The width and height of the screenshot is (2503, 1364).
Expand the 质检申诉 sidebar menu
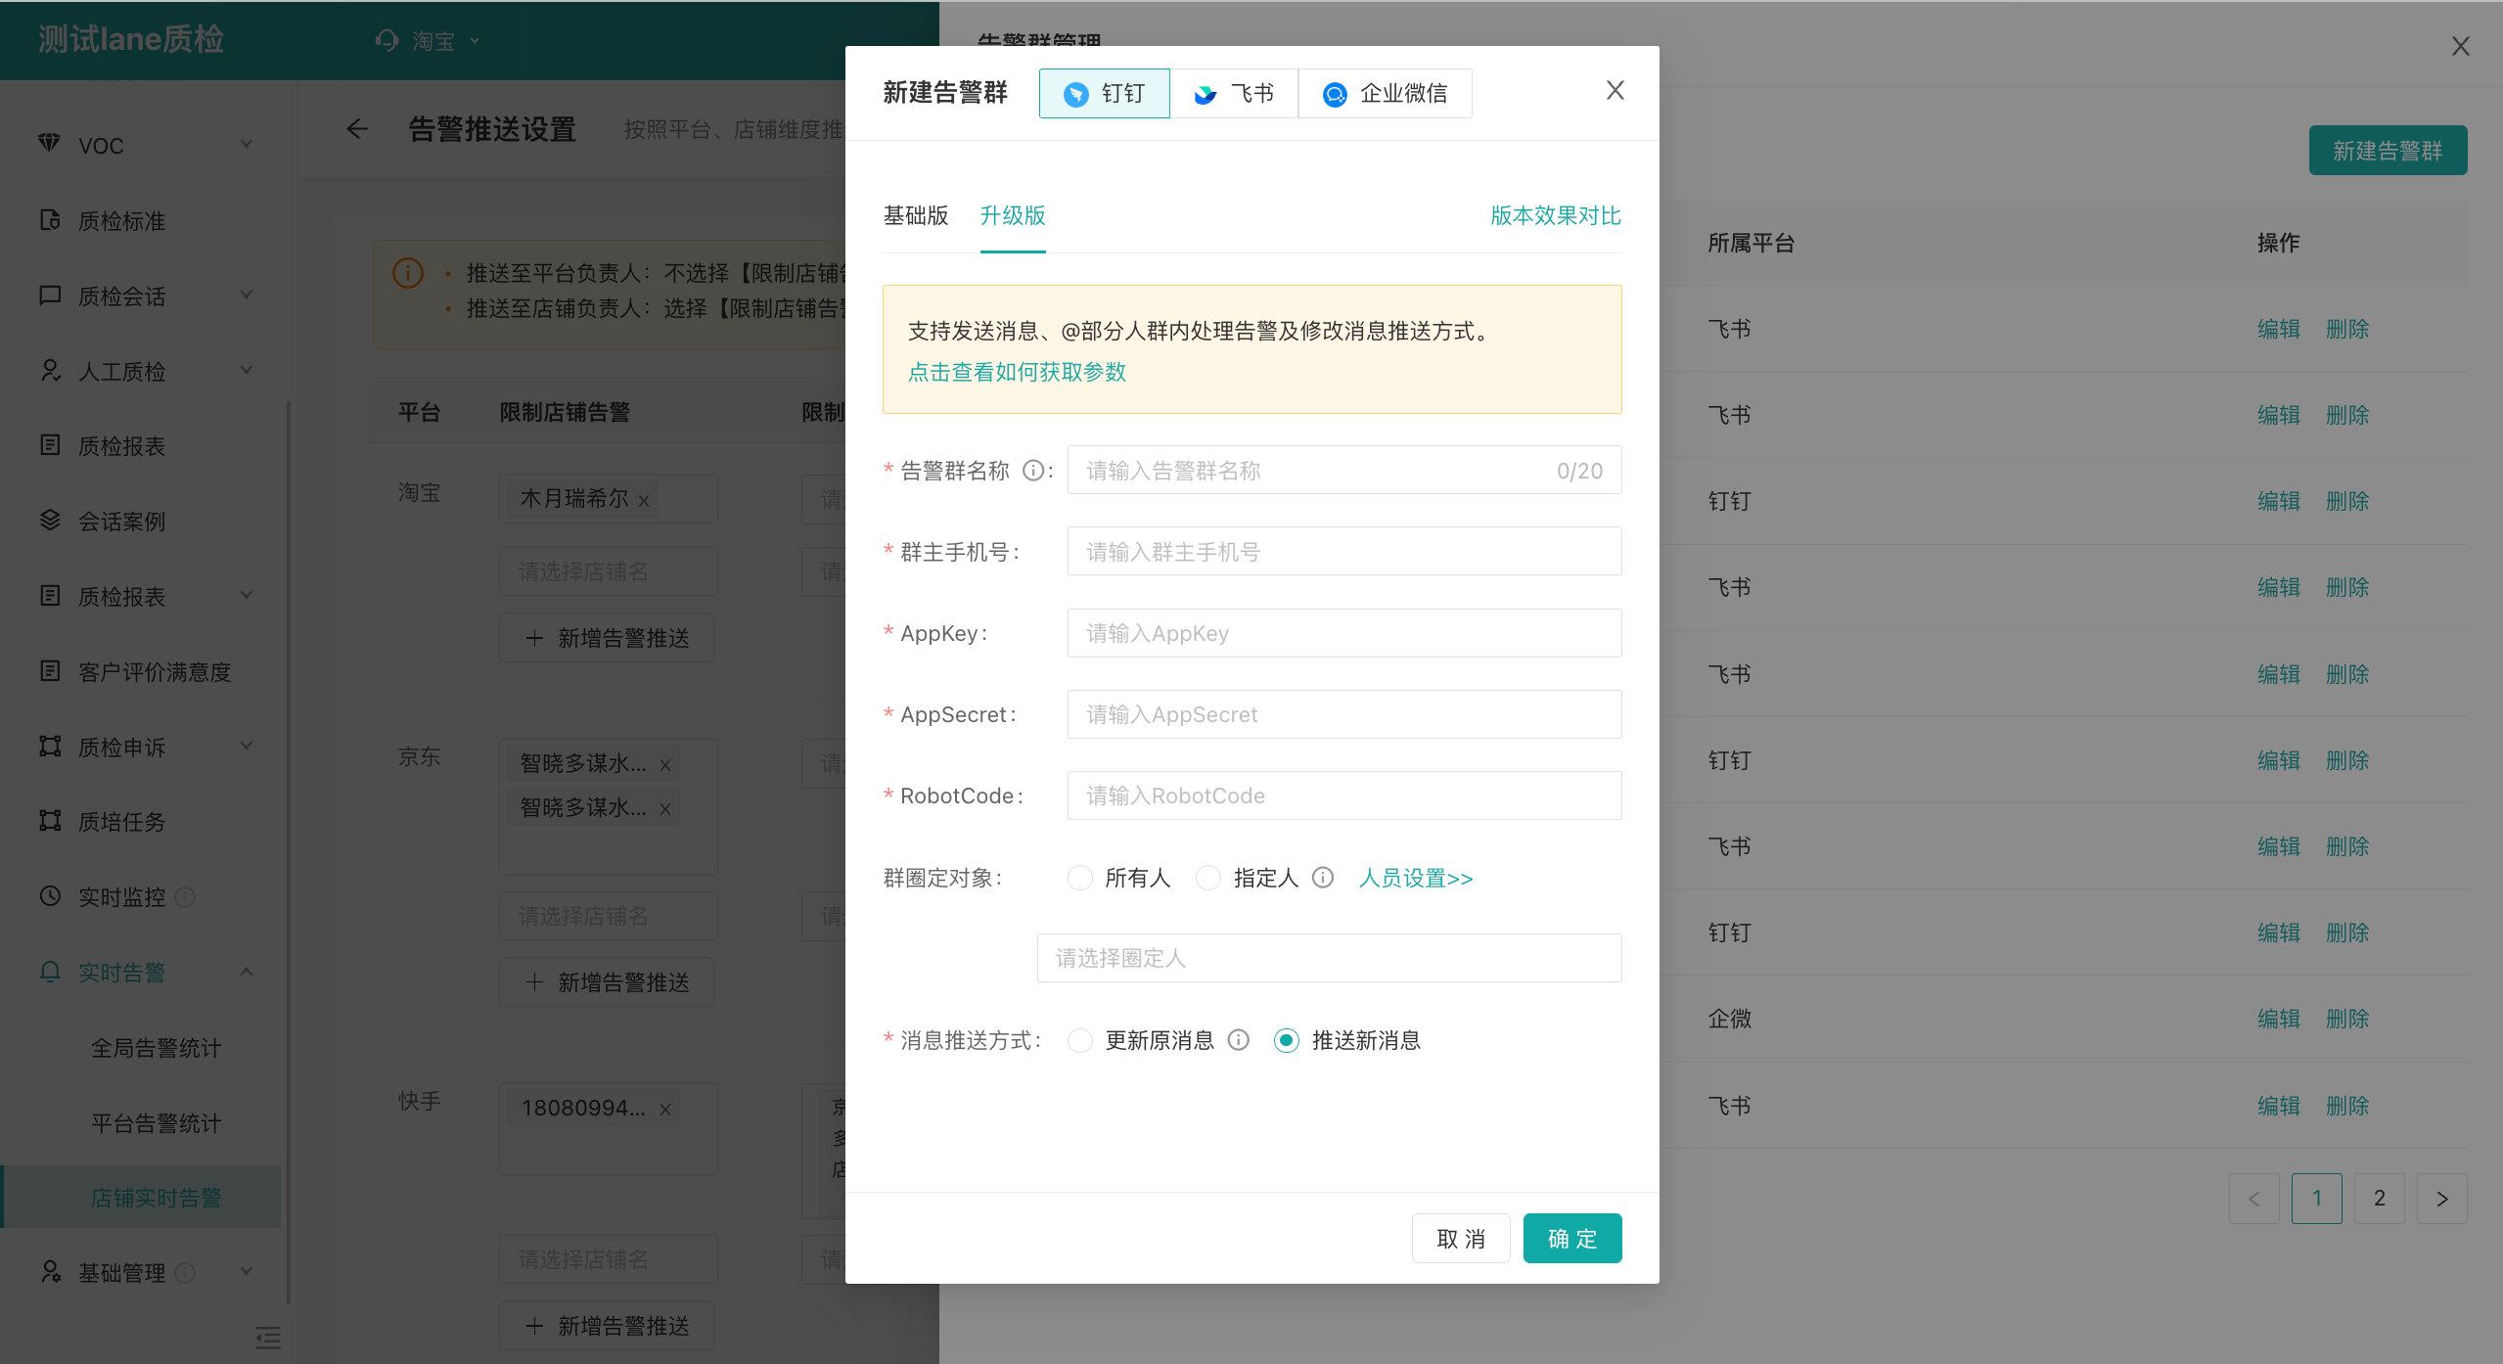point(247,746)
